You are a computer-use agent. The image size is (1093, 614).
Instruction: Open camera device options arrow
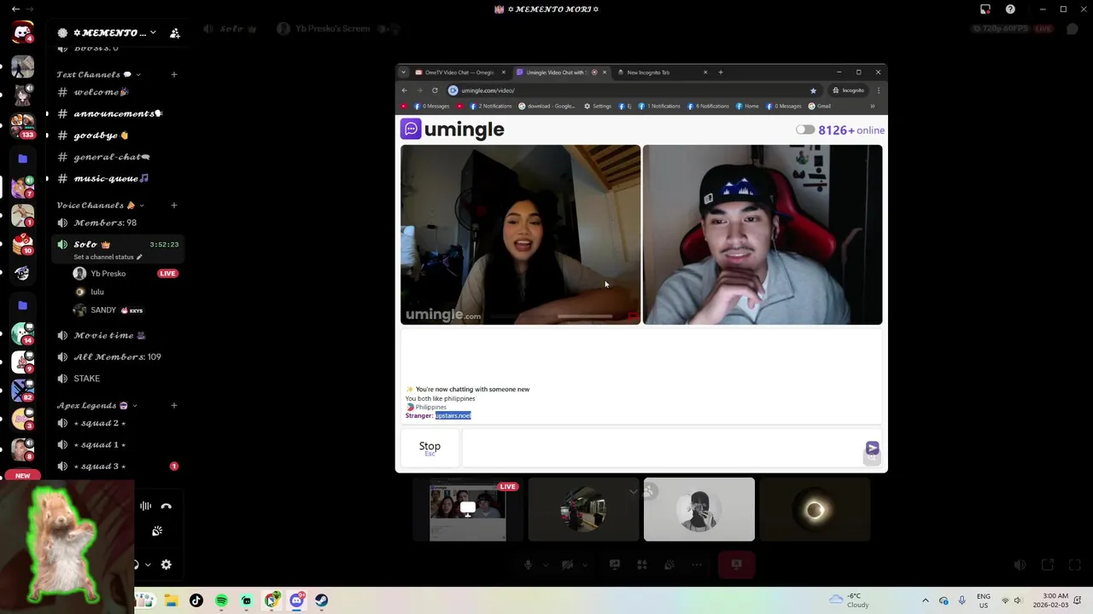(x=583, y=565)
